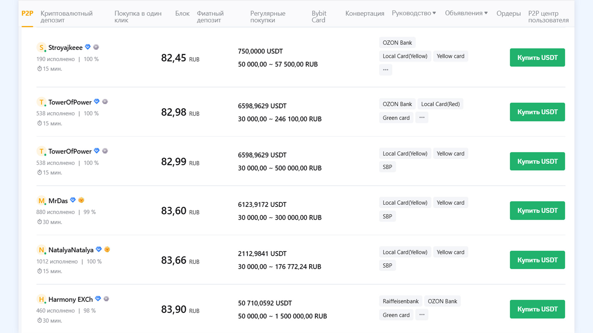Click Harmony EXCh's blue verified badge
This screenshot has height=333, width=593.
pos(98,298)
